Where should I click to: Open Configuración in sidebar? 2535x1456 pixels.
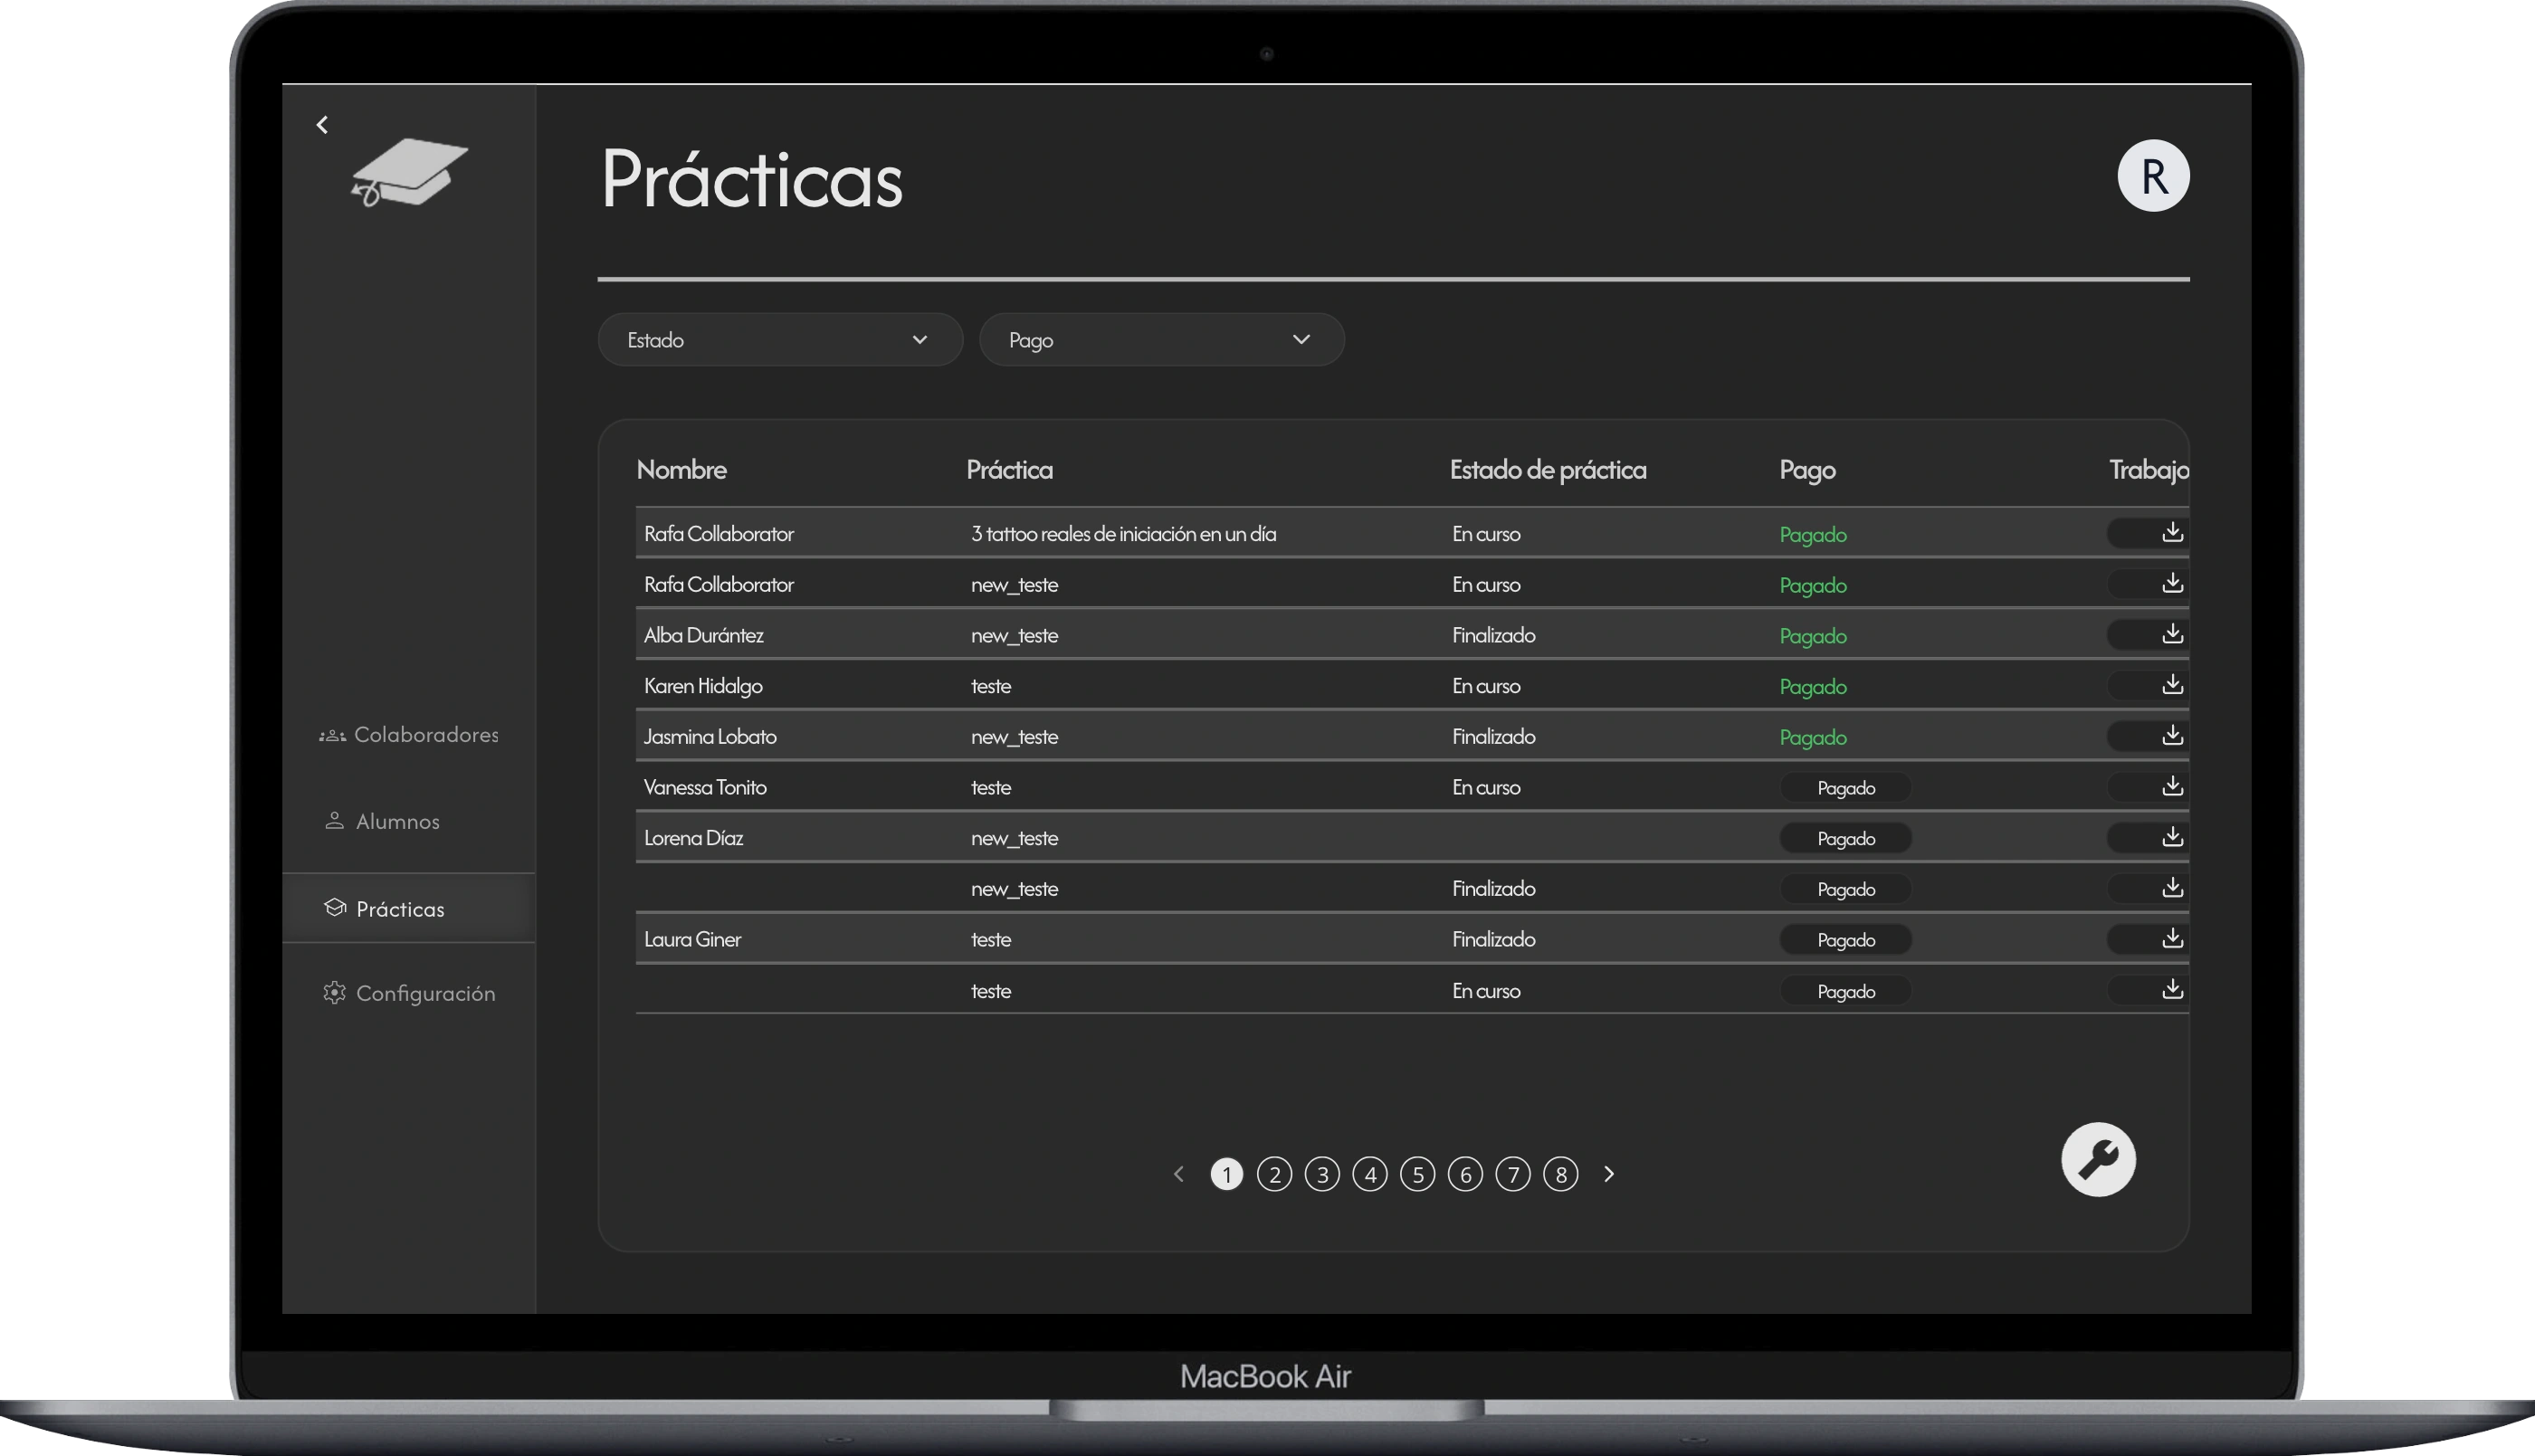pos(409,993)
